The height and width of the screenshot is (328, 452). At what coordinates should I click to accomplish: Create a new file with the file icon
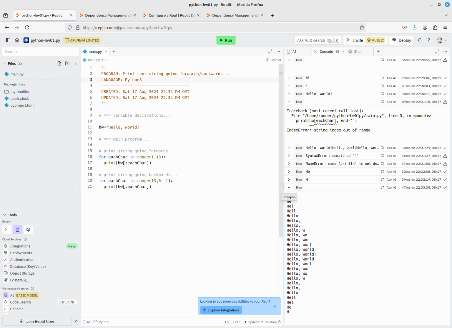pos(59,63)
